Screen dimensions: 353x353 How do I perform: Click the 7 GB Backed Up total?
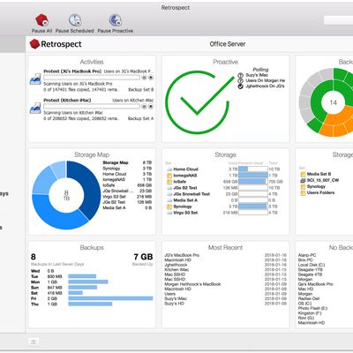[x=143, y=257]
